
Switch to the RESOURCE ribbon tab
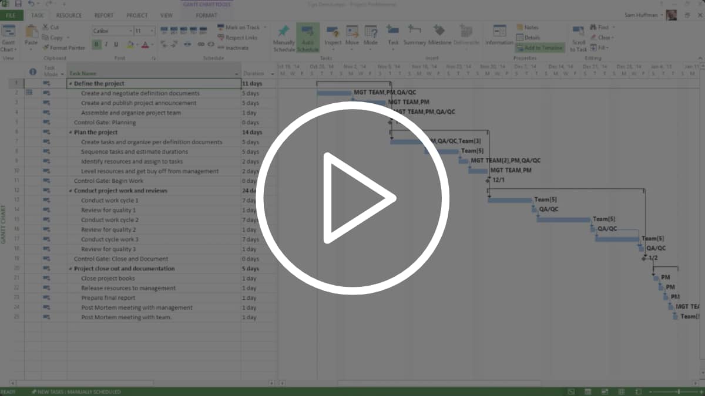click(69, 15)
